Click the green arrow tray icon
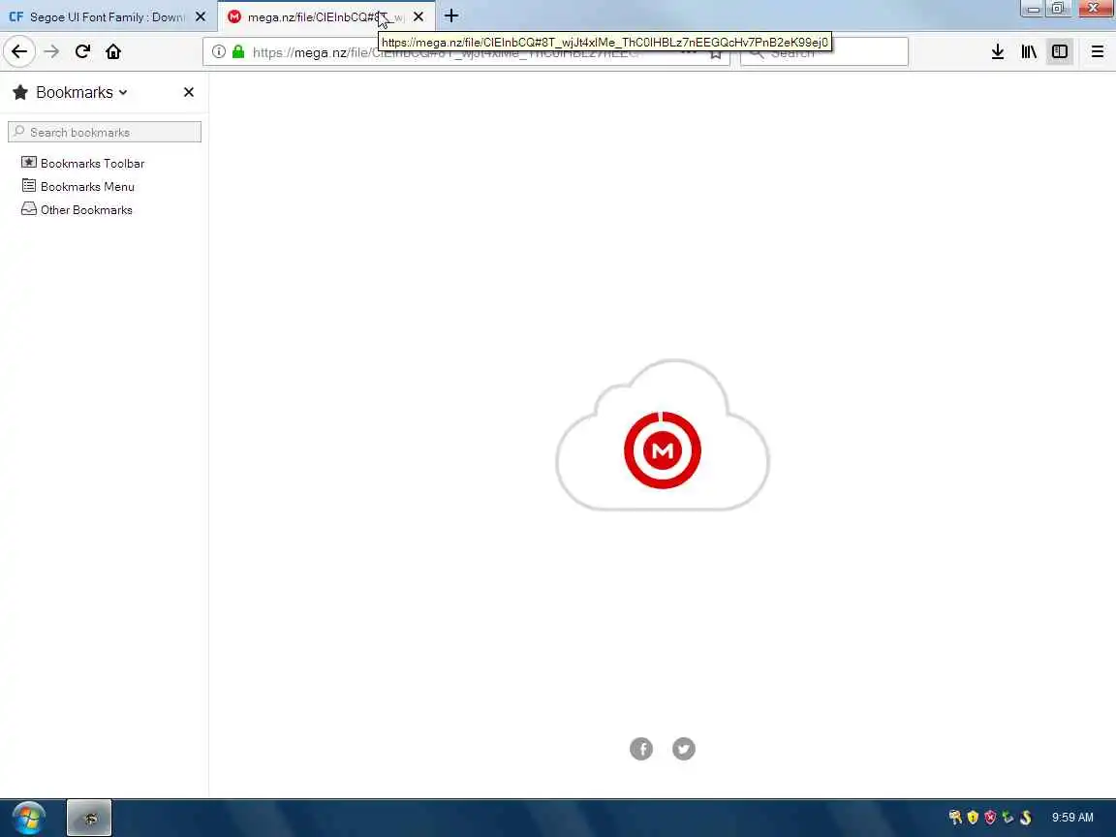Screen dimensions: 1116x837 tap(1007, 817)
